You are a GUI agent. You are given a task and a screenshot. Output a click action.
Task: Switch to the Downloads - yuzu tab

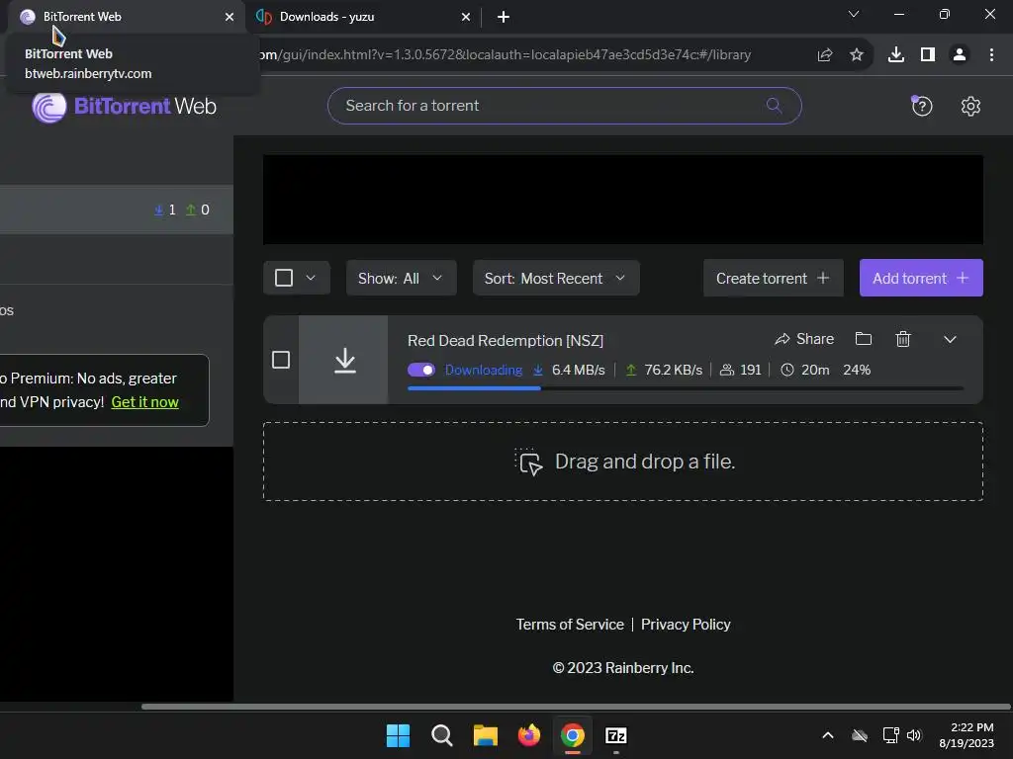tap(362, 17)
